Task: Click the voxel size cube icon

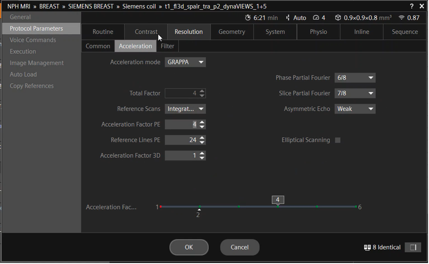Action: tap(338, 18)
